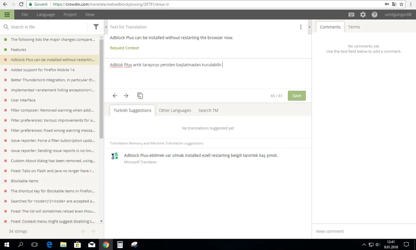Select 'Added support for Firefox Mobile 14.' string
416x250 pixels.
[x=49, y=70]
